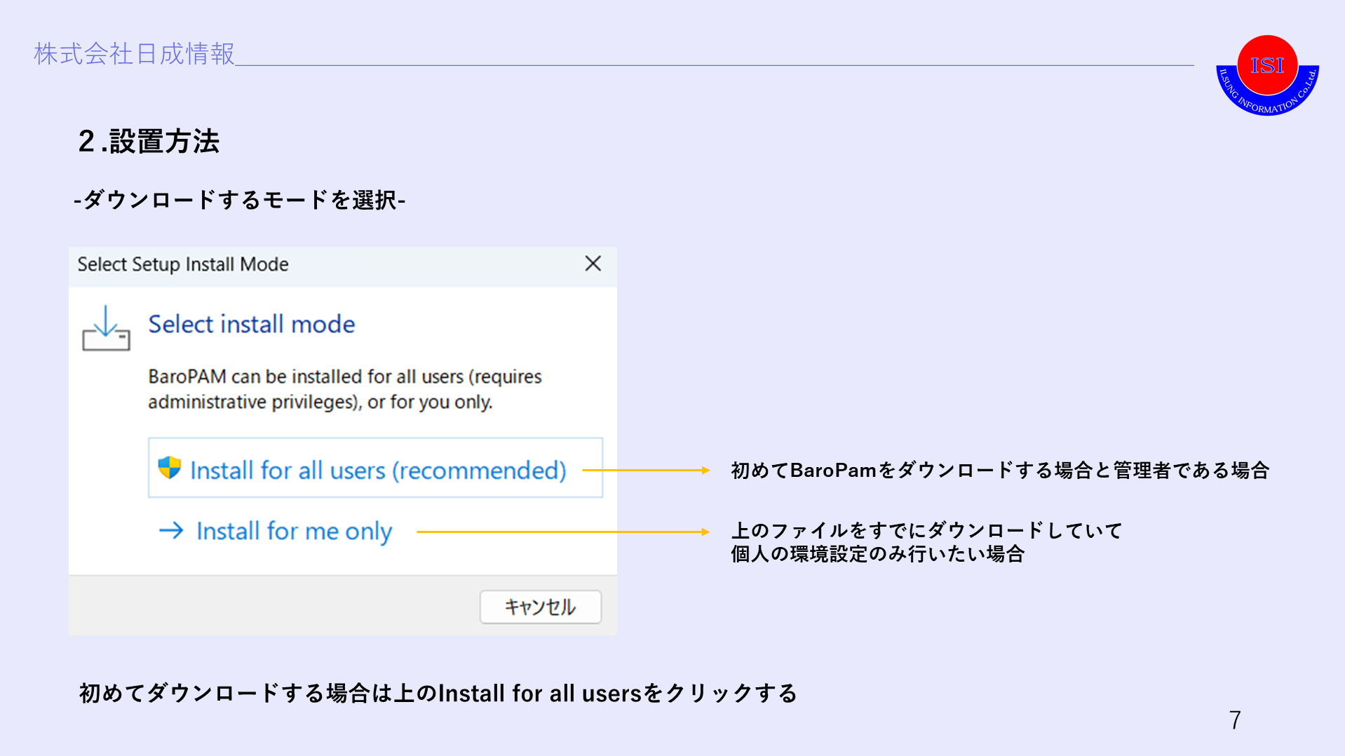1345x756 pixels.
Task: Choose Install for all users (recommended)
Action: (x=375, y=468)
